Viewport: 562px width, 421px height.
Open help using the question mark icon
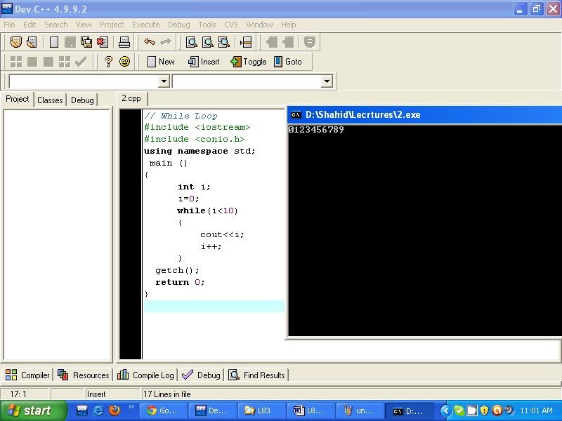click(x=110, y=62)
